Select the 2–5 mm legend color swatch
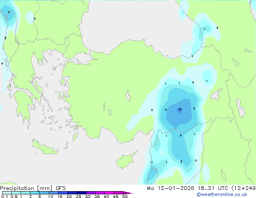 point(35,193)
